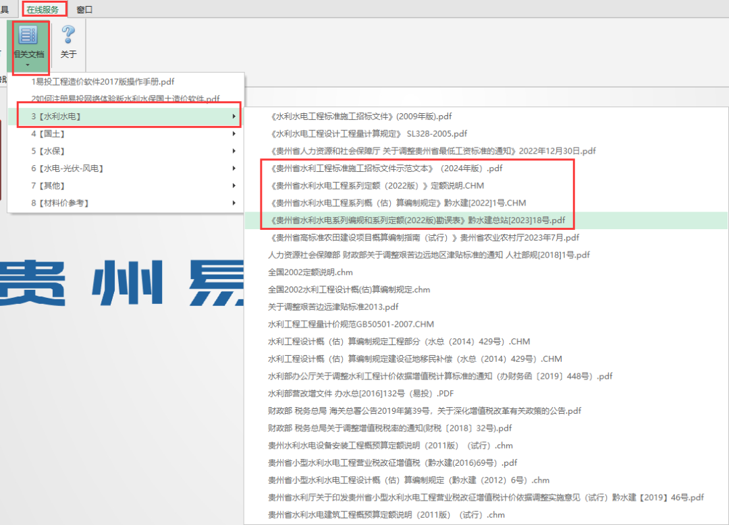
Task: Open 全国2002定额说明.chm
Action: click(x=310, y=272)
